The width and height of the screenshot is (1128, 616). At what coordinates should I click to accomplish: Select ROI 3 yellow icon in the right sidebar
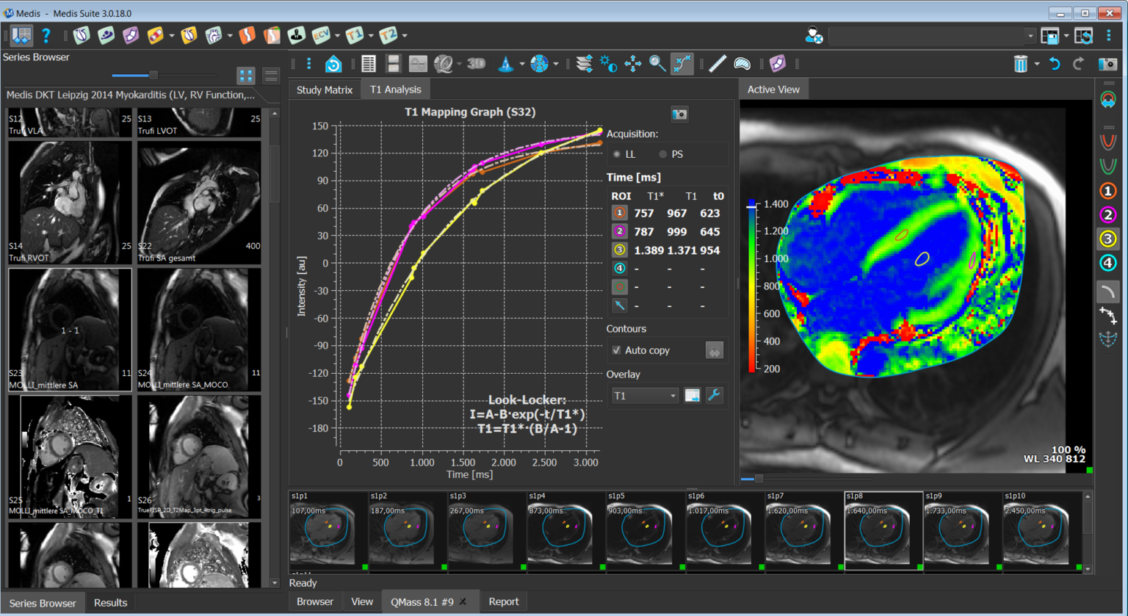point(1108,239)
